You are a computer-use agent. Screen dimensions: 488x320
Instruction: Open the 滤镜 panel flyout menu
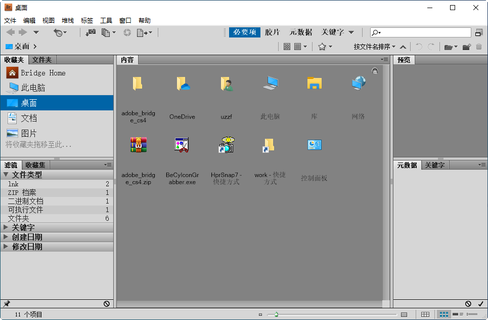point(108,165)
